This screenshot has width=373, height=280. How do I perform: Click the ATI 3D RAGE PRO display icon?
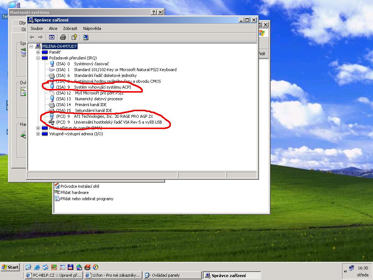pyautogui.click(x=52, y=116)
